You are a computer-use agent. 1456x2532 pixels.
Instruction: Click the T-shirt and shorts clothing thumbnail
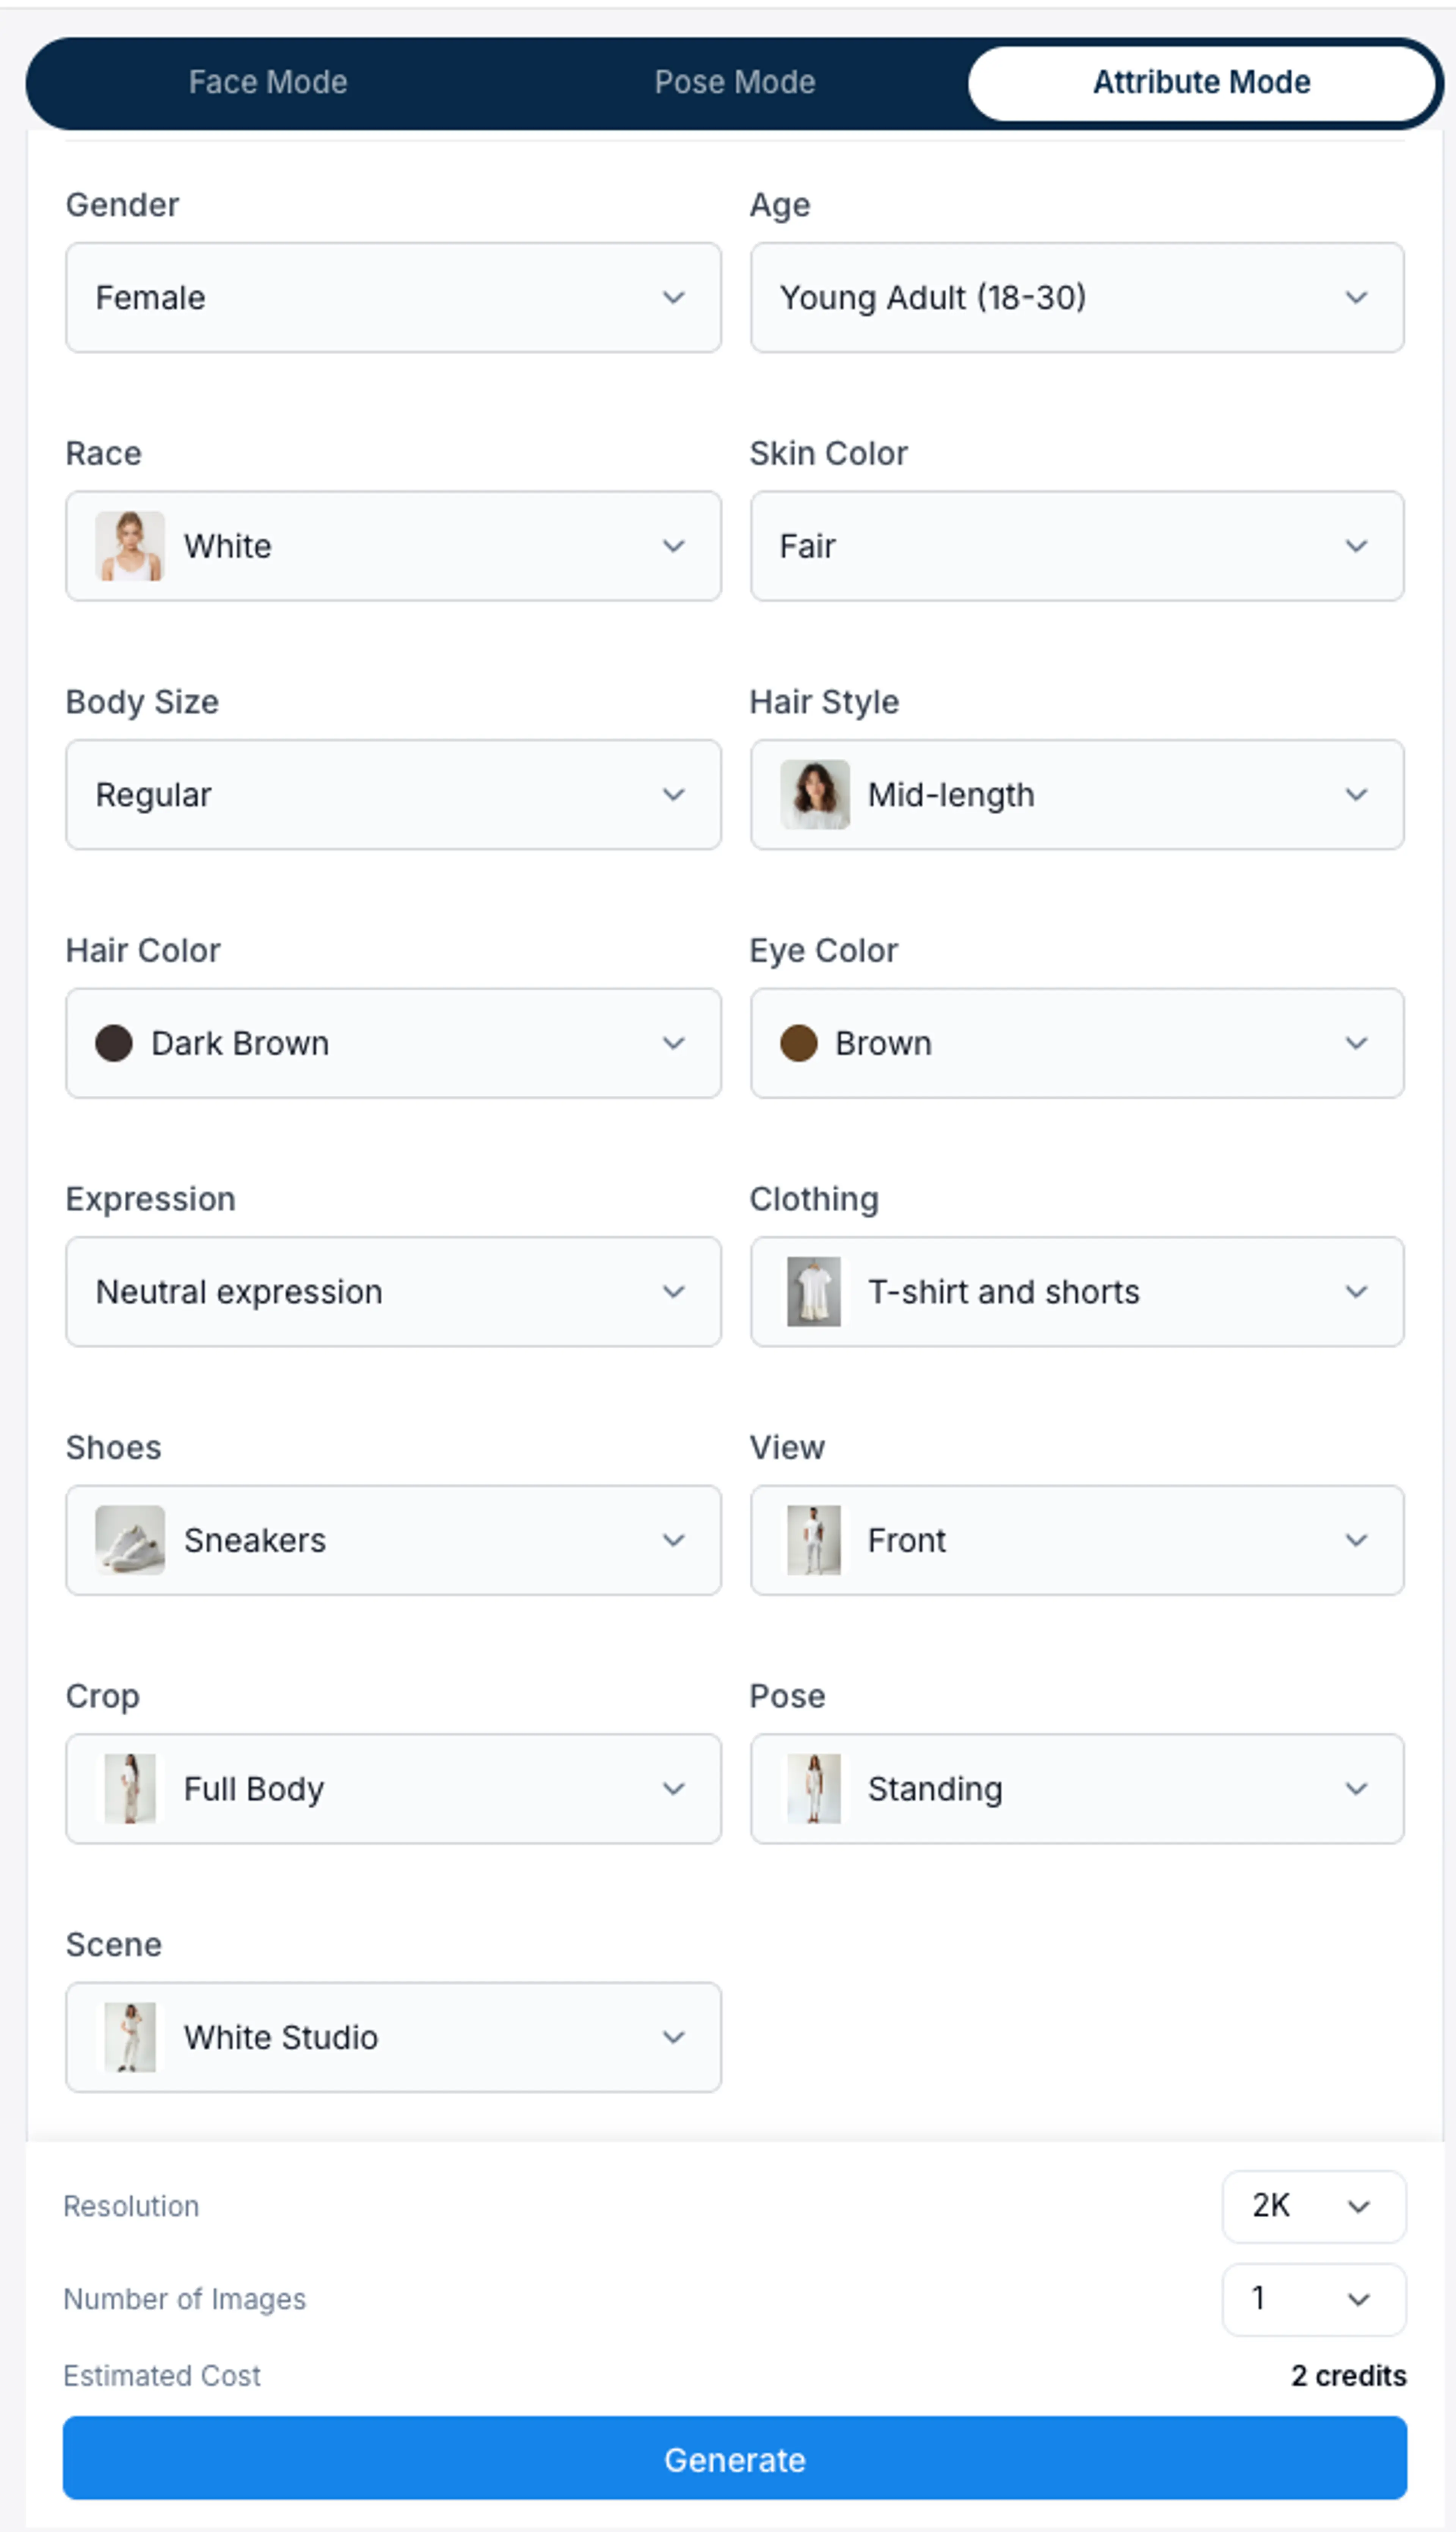coord(814,1291)
